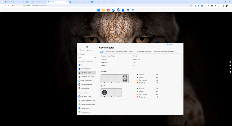Viewport: 232px width, 126px height.
Task: Open Дела по расписанию settings
Action: click(x=87, y=104)
